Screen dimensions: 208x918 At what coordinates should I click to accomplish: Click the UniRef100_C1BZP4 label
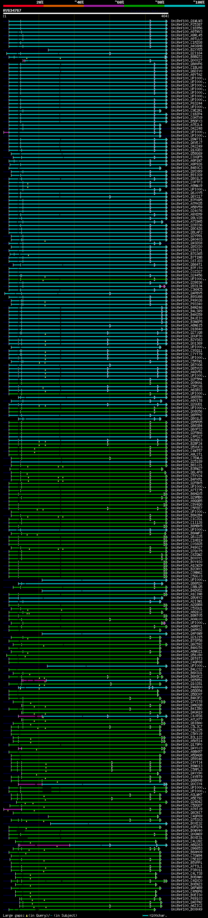pyautogui.click(x=186, y=114)
